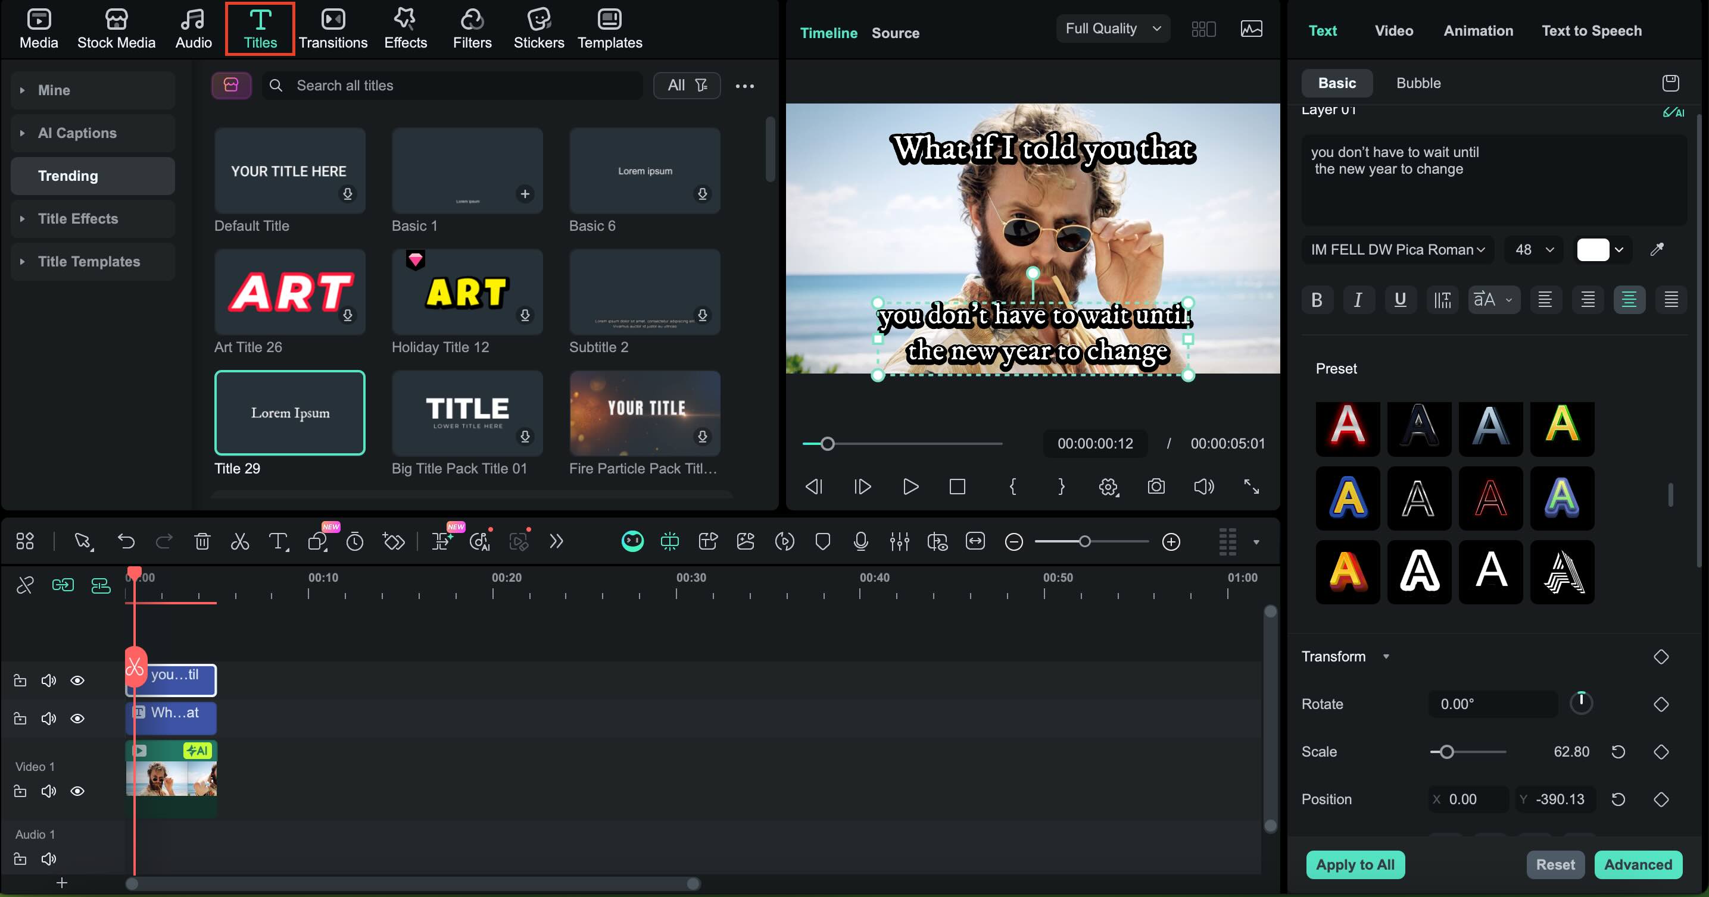Open the font family dropdown

pos(1397,250)
